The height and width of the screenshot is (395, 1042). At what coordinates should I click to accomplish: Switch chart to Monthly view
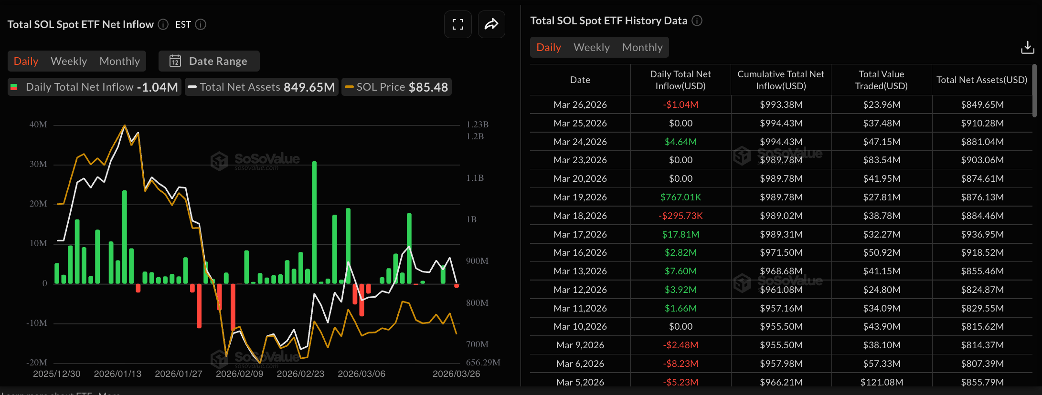pos(119,61)
